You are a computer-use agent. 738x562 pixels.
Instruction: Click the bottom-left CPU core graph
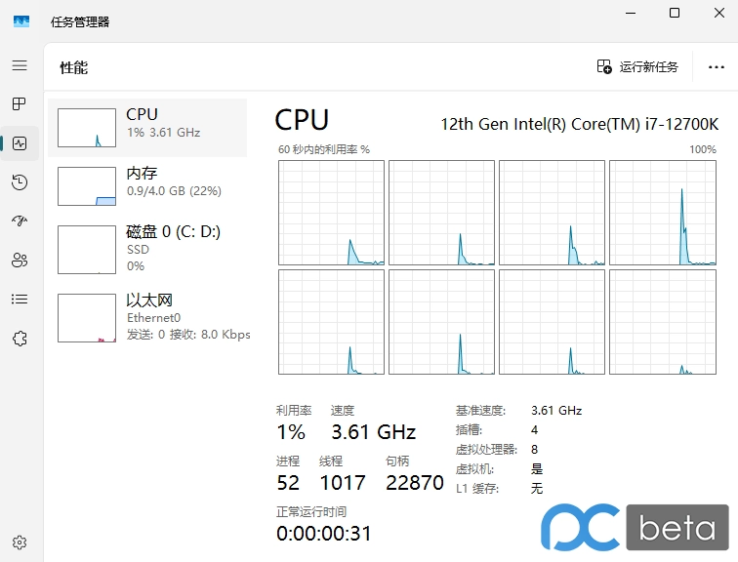(331, 323)
